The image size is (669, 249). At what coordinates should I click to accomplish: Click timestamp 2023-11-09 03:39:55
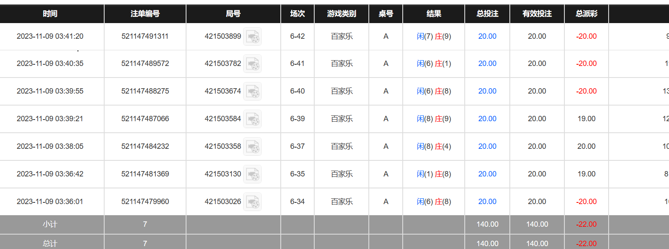(x=50, y=91)
